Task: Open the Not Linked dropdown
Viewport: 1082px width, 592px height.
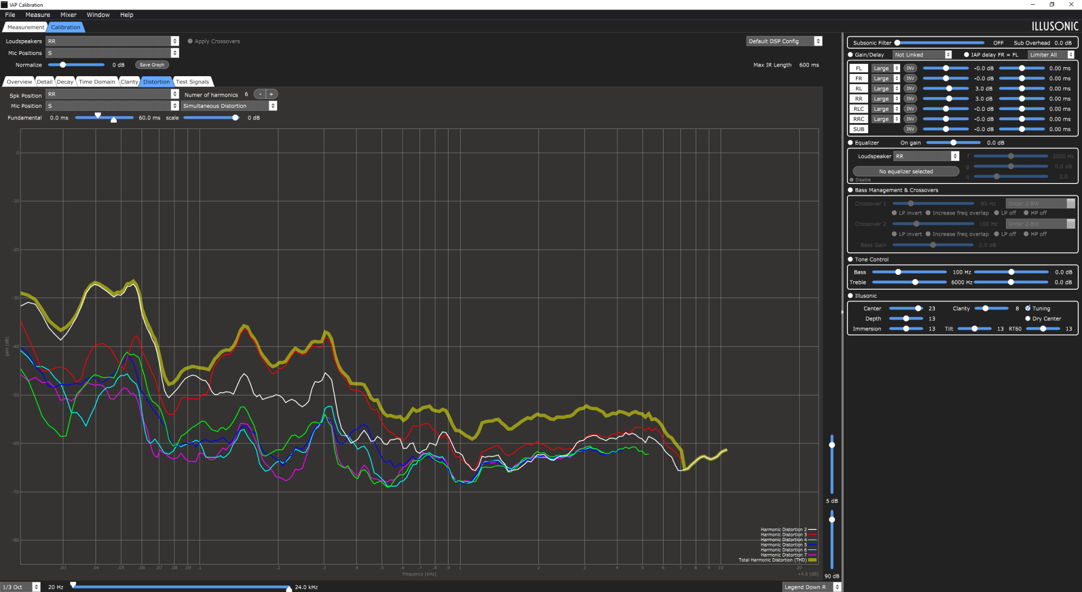Action: (x=922, y=54)
